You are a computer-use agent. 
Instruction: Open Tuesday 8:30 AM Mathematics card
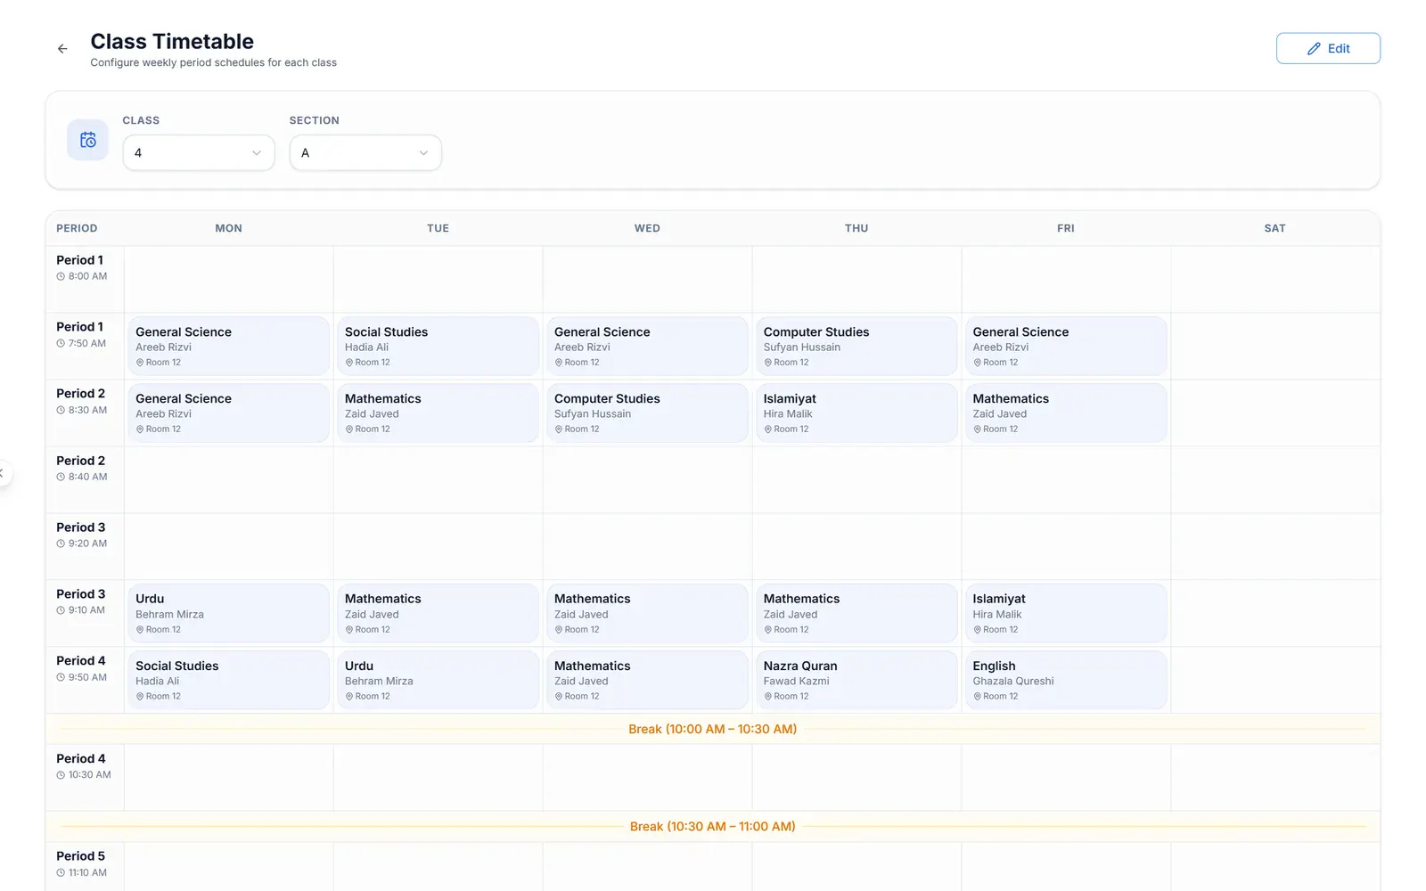[x=438, y=413]
